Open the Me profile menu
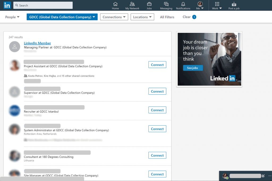The width and height of the screenshot is (272, 181). (x=200, y=5)
